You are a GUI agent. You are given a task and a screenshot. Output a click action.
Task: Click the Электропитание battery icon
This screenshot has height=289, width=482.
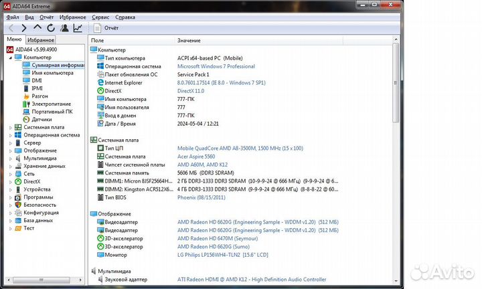coord(26,104)
